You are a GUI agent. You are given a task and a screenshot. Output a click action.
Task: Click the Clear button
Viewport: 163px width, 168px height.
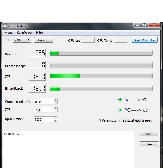[x=149, y=144]
